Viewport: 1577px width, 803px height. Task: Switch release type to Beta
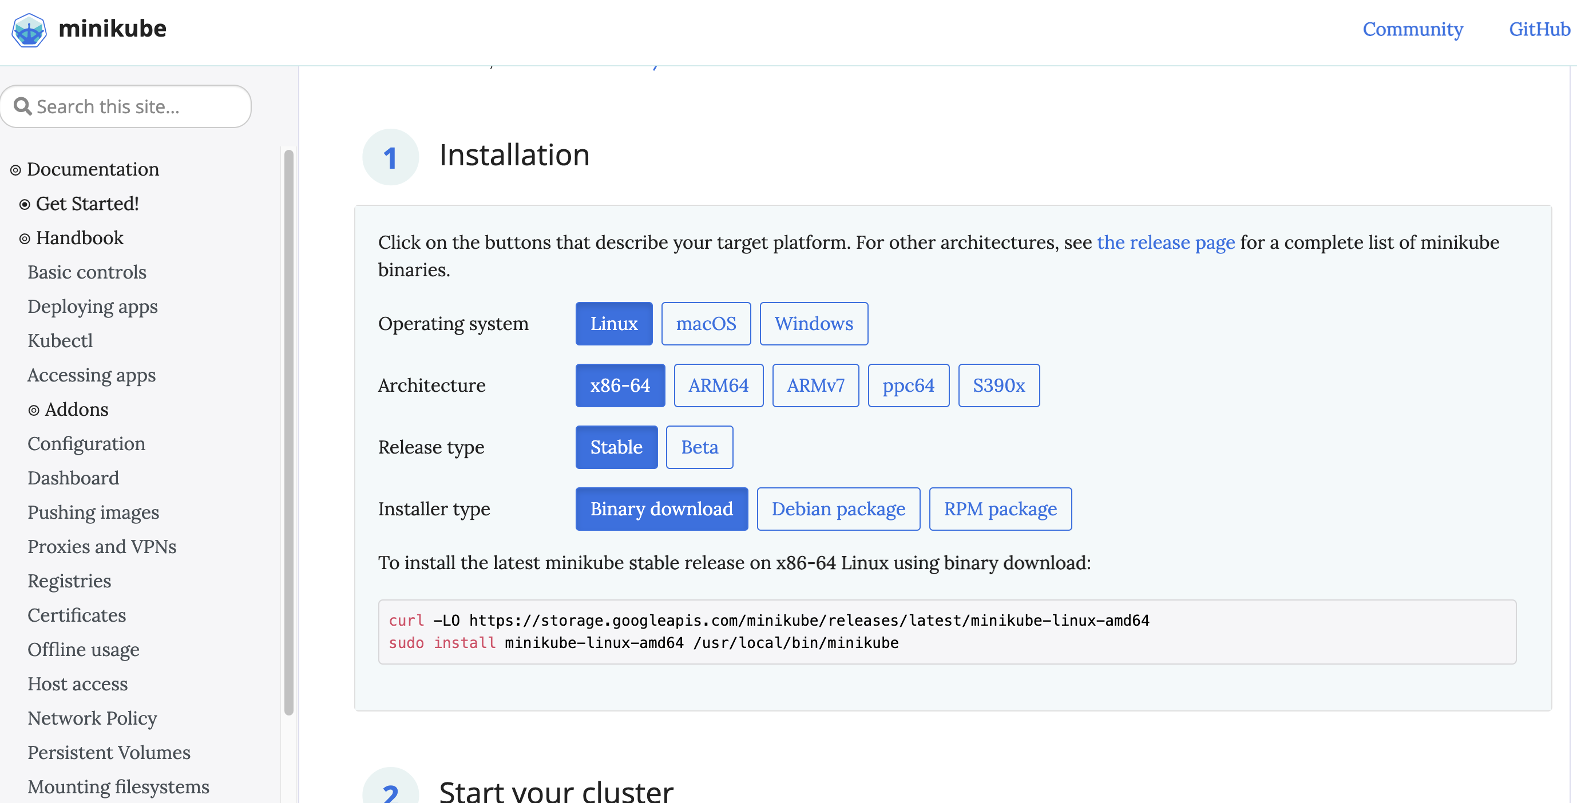point(699,447)
